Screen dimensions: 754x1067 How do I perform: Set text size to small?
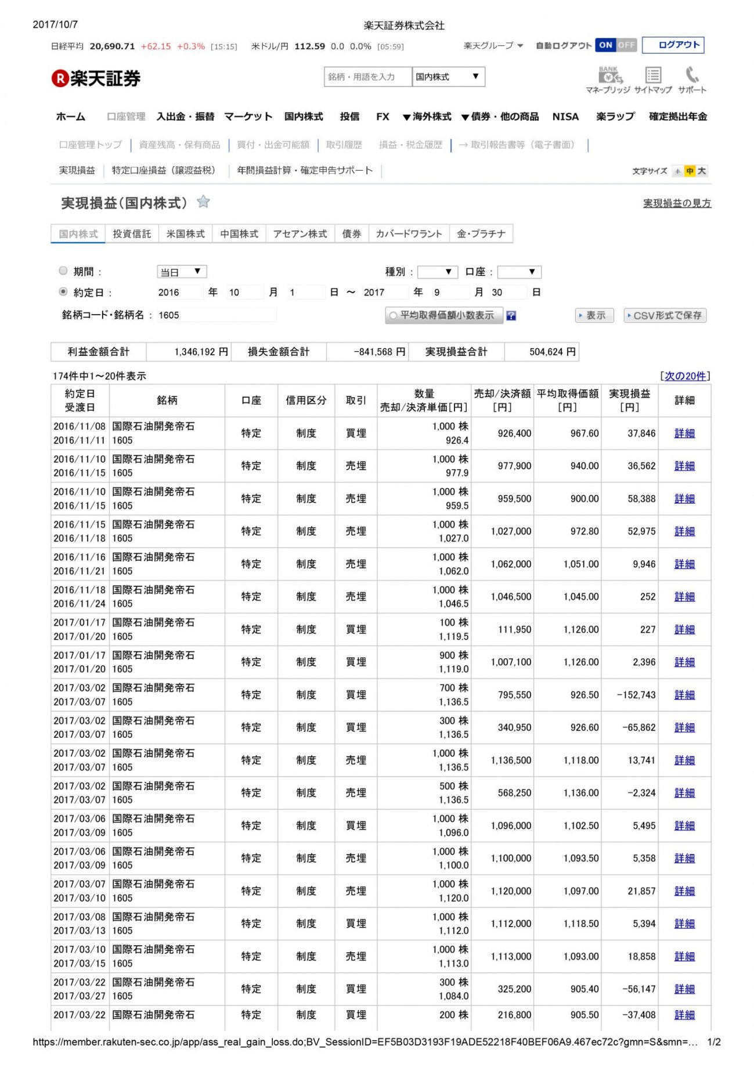[677, 171]
